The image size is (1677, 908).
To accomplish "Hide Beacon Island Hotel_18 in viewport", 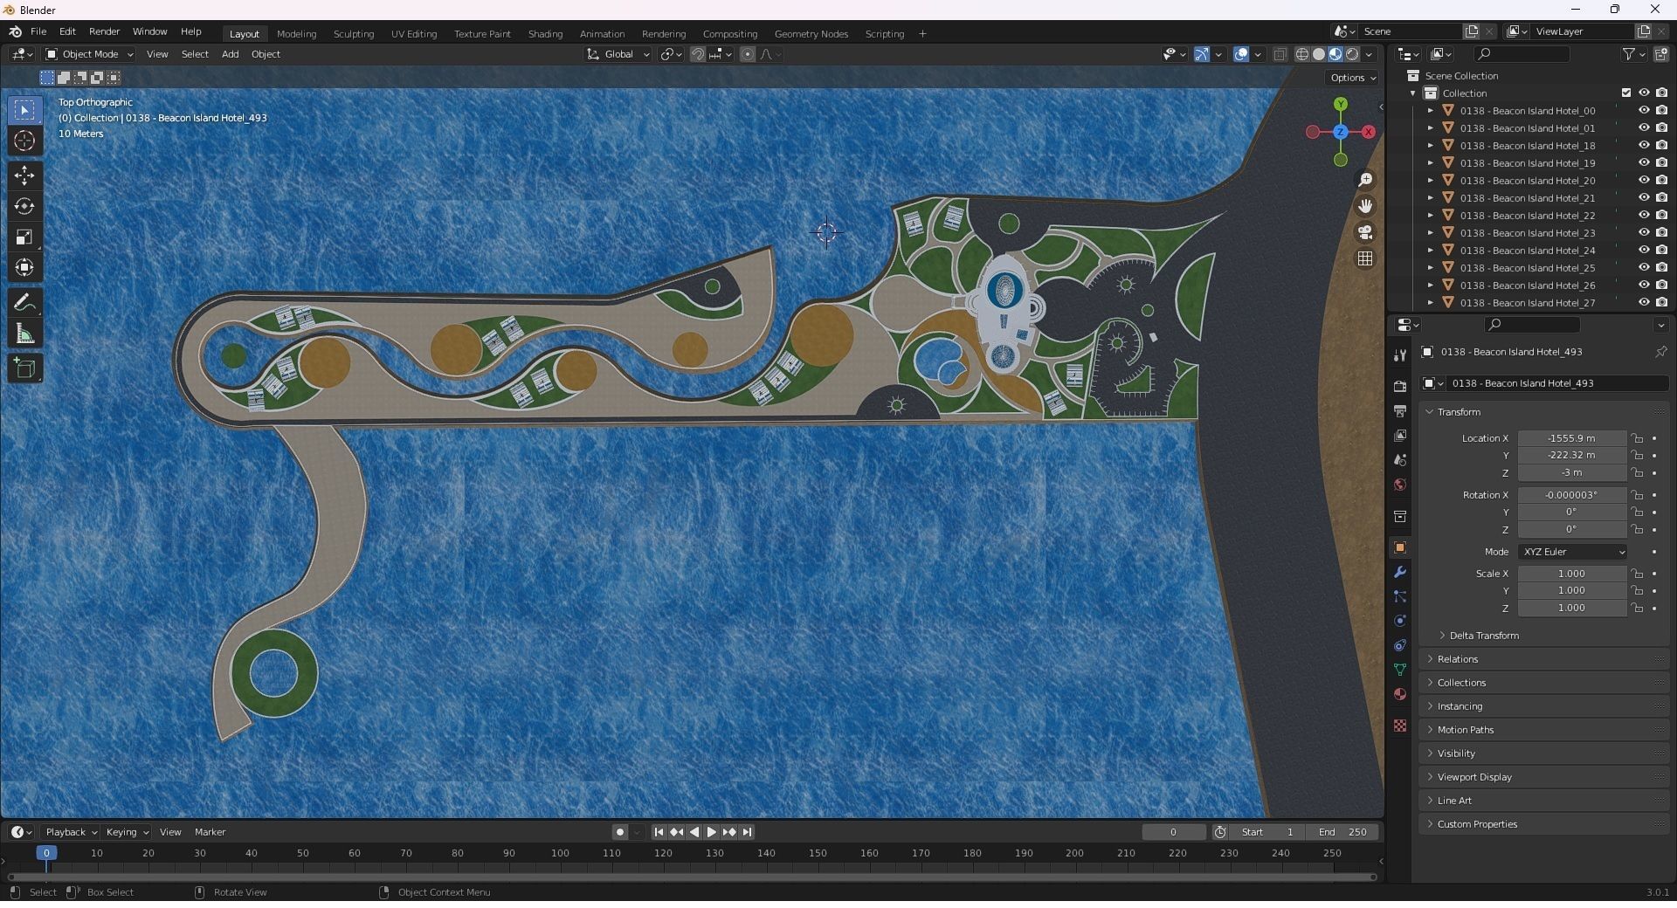I will coord(1644,146).
